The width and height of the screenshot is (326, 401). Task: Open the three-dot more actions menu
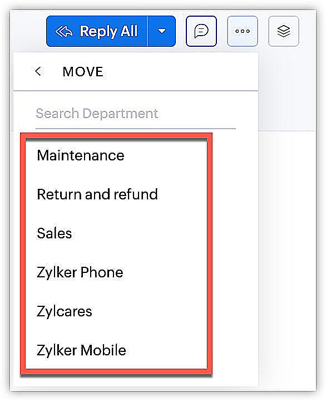click(x=243, y=31)
